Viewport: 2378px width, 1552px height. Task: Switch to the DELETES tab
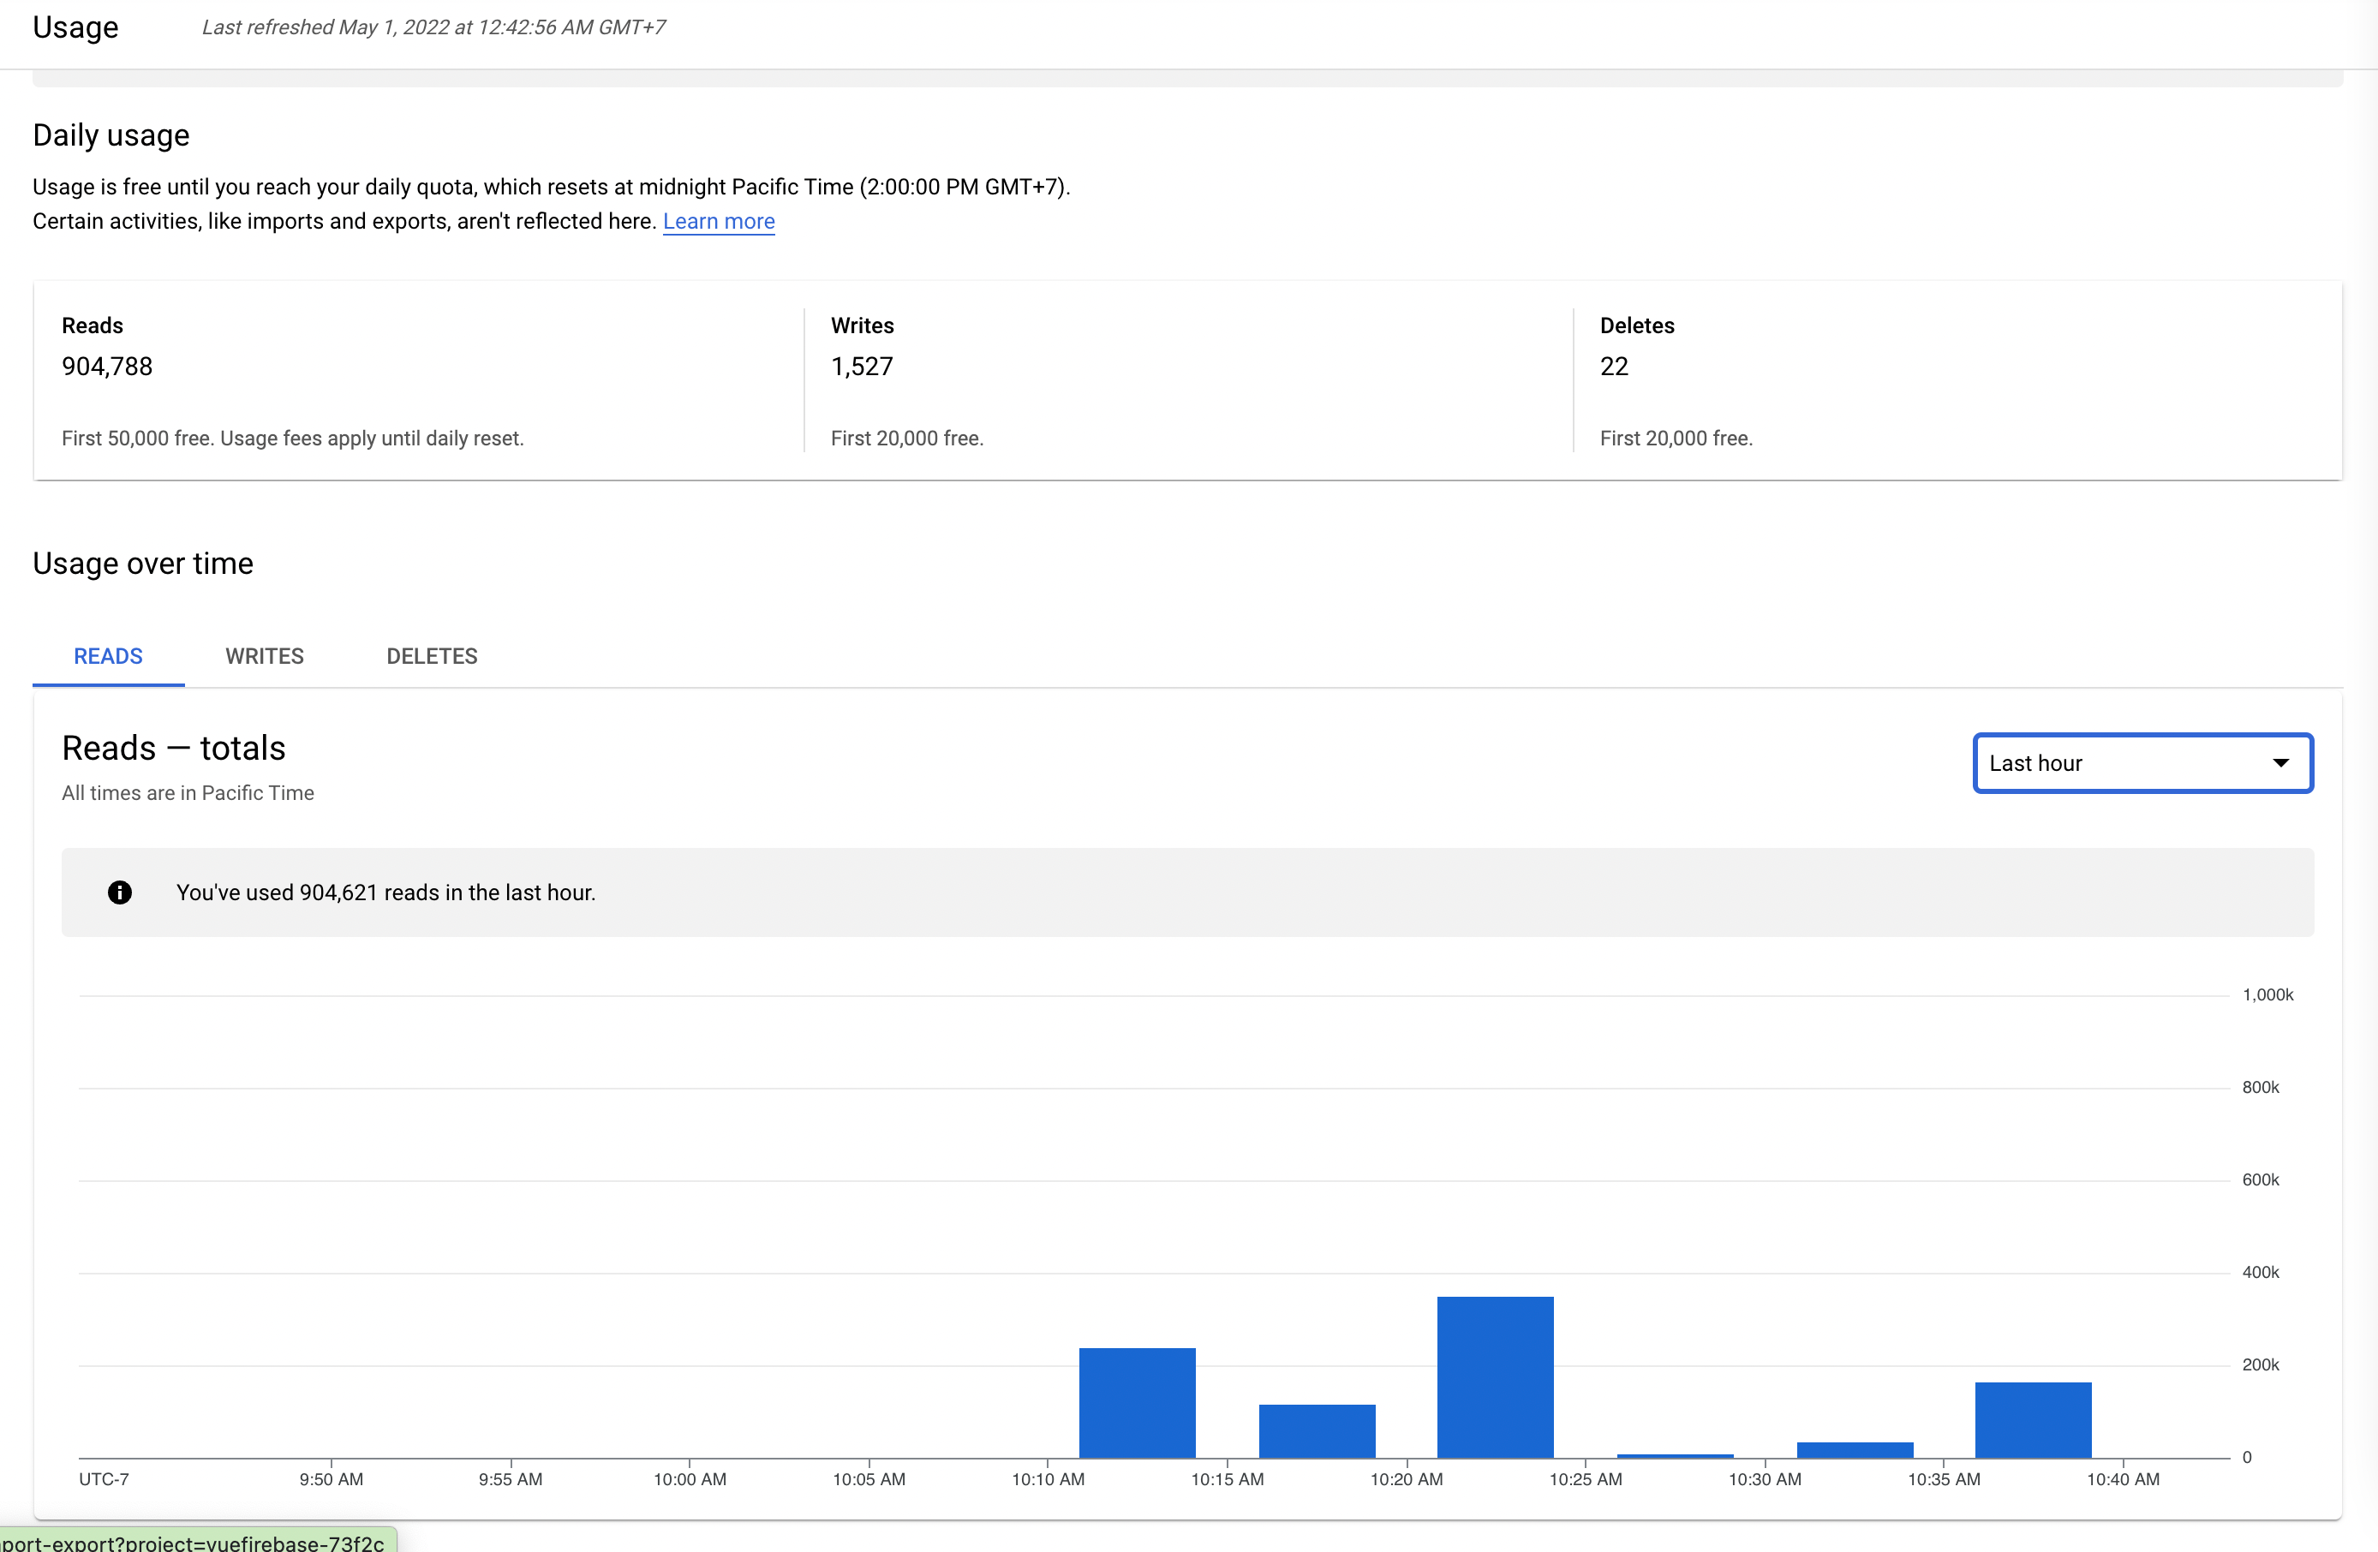432,656
